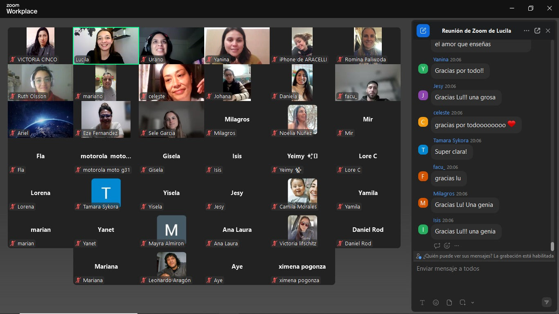The width and height of the screenshot is (559, 314).
Task: Click the attach file icon in chat
Action: (x=449, y=303)
